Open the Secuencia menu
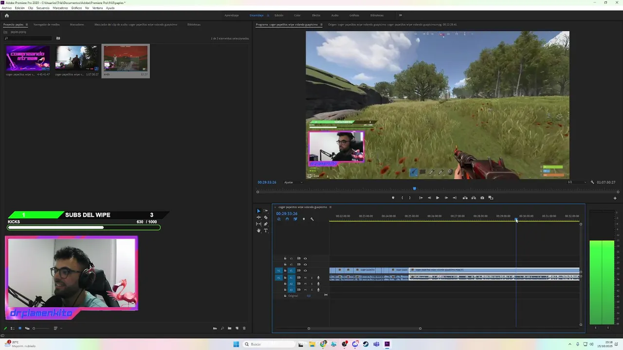 coord(43,8)
